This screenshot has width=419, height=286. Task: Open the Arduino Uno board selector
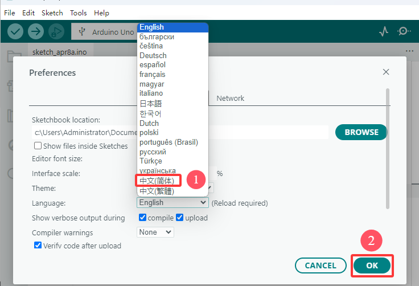pyautogui.click(x=105, y=32)
